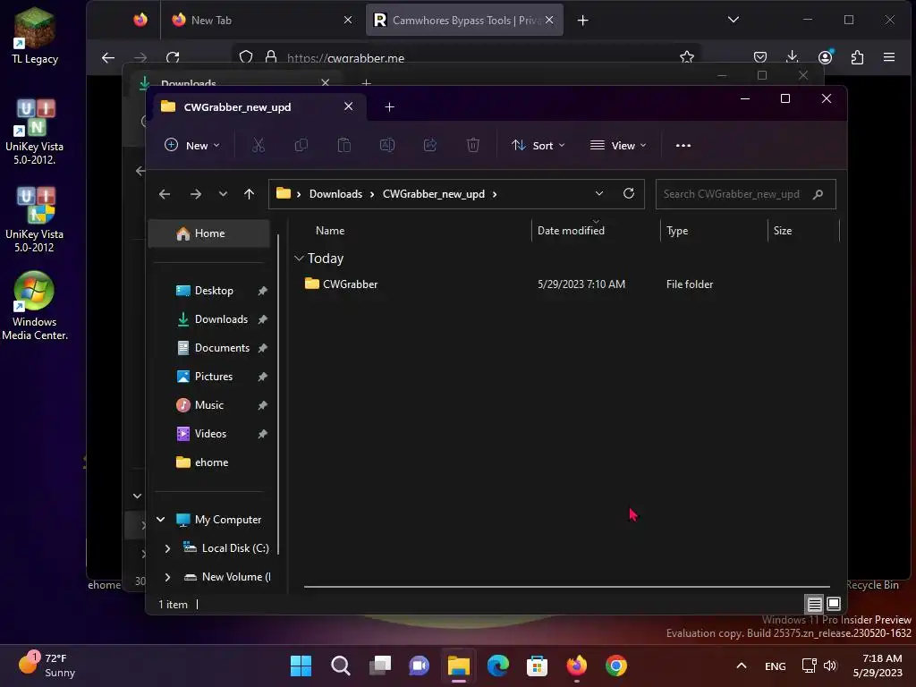Click the Cut scissors icon in Explorer toolbar
916x687 pixels.
pos(259,146)
